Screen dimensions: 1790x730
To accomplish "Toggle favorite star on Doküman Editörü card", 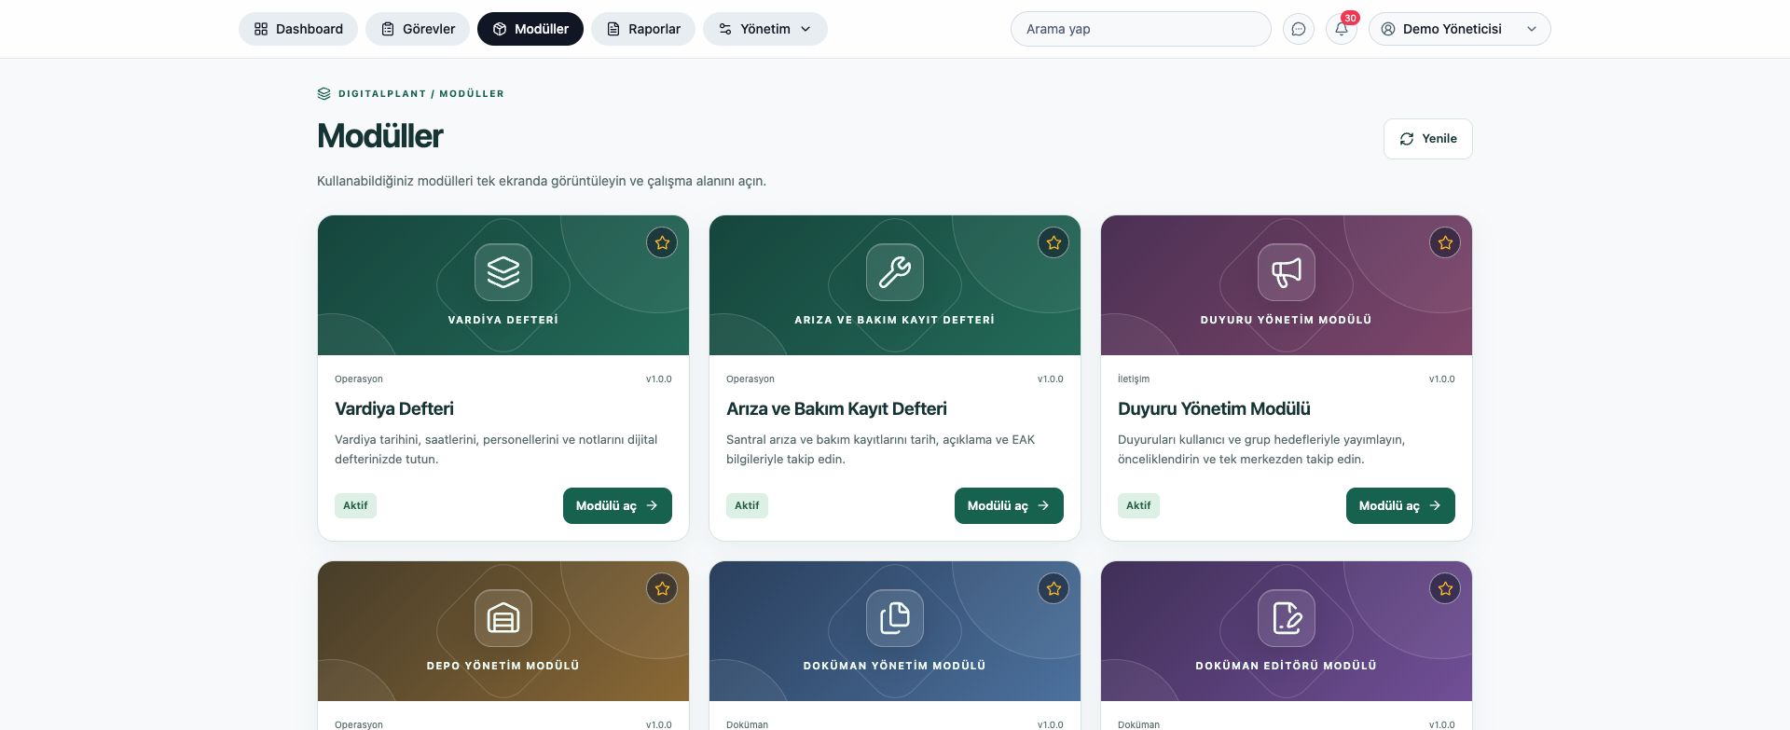I will [1445, 589].
